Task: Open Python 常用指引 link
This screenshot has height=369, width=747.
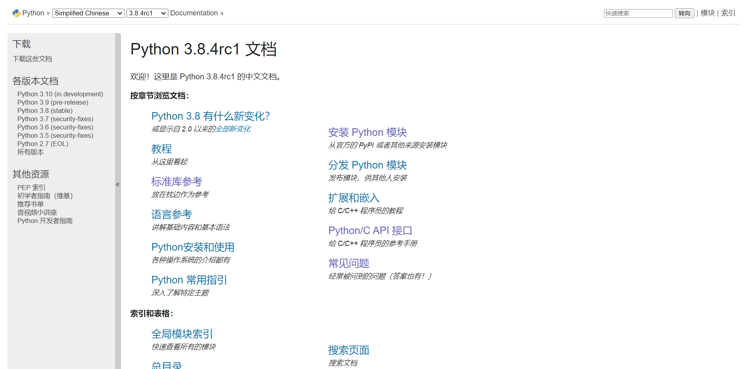Action: (x=189, y=280)
